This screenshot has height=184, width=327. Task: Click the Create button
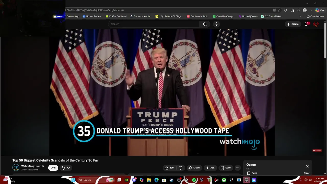pyautogui.click(x=293, y=24)
